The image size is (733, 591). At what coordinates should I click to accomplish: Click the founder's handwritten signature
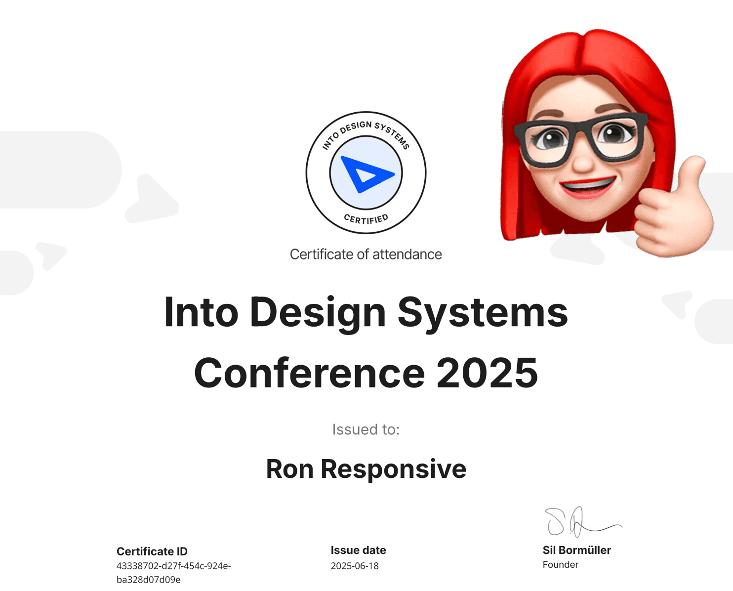pyautogui.click(x=583, y=522)
